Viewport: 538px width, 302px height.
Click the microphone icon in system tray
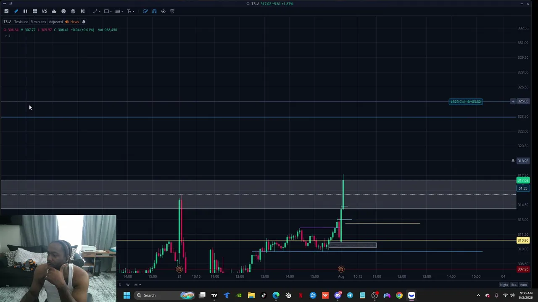pos(496,295)
